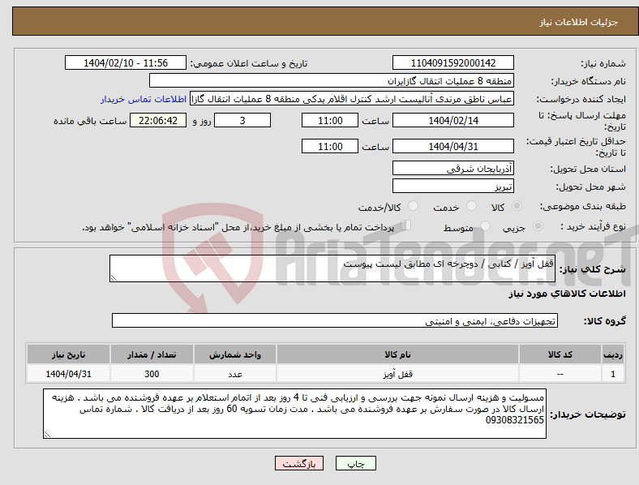This screenshot has width=639, height=485.
Task: Click the remaining time 22:06:42 field
Action: click(158, 121)
